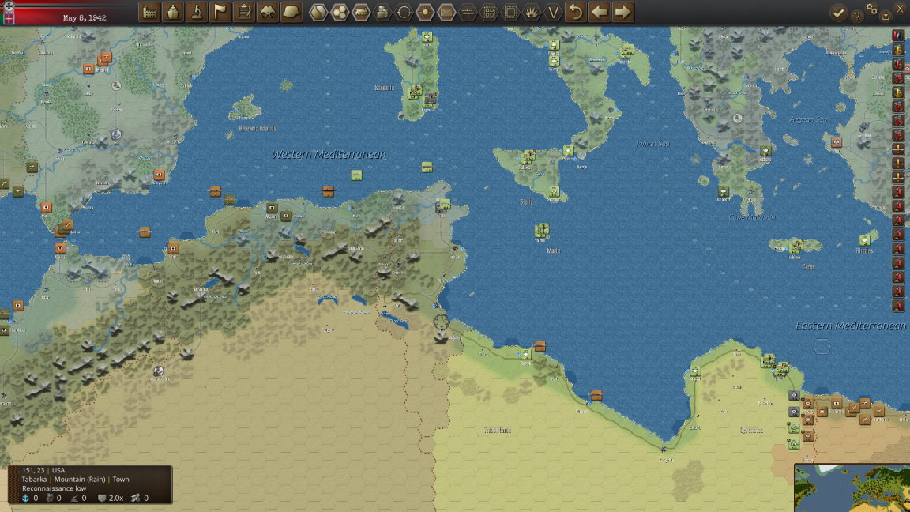Undo the last move with curved arrow
The width and height of the screenshot is (910, 512).
click(x=576, y=12)
